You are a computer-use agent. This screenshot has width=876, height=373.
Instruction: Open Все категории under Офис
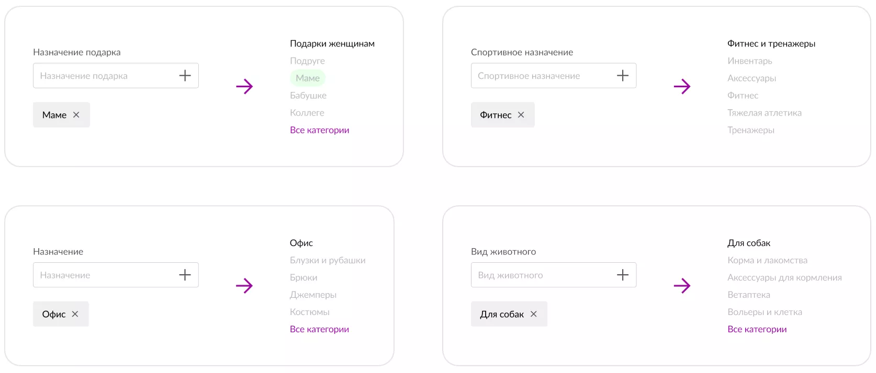point(319,329)
